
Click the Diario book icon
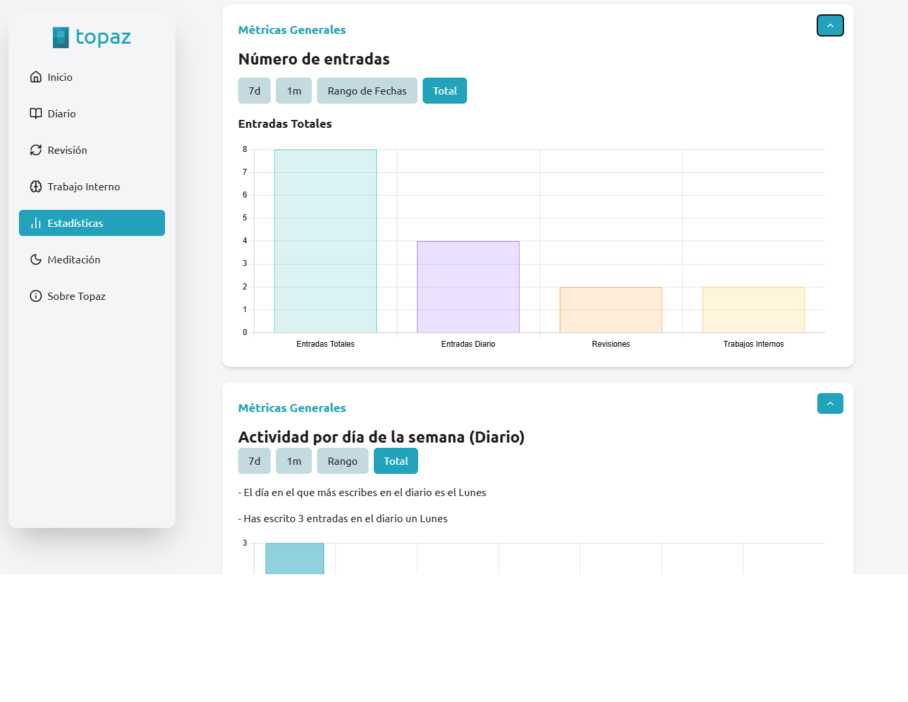pos(36,113)
